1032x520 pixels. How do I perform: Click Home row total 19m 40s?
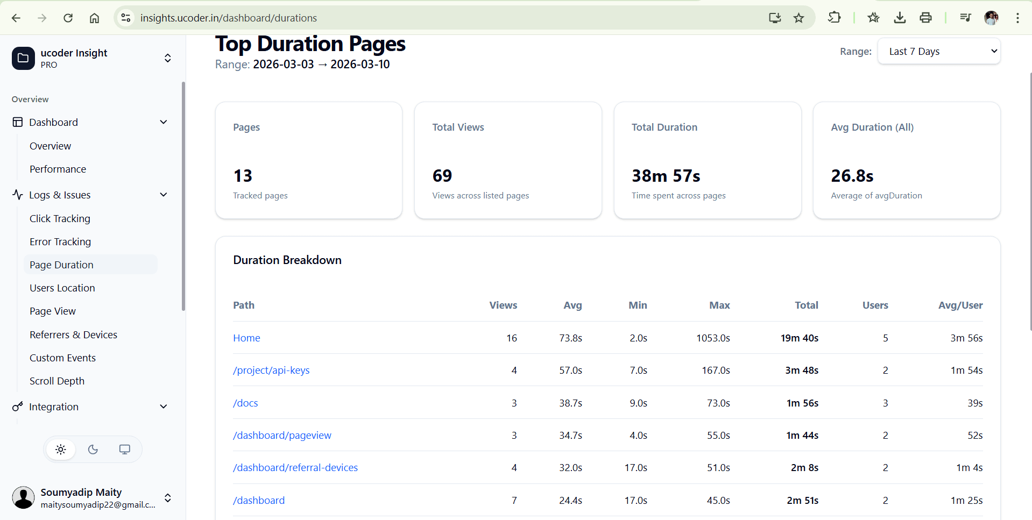click(800, 338)
